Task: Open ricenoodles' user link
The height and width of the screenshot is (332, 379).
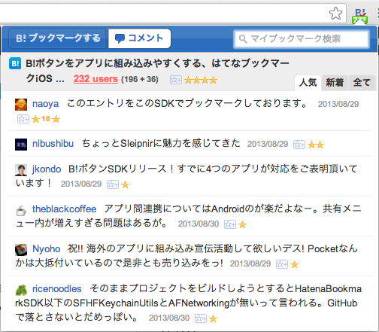Action: pos(57,289)
